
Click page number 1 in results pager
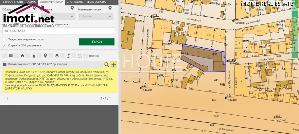7,99
